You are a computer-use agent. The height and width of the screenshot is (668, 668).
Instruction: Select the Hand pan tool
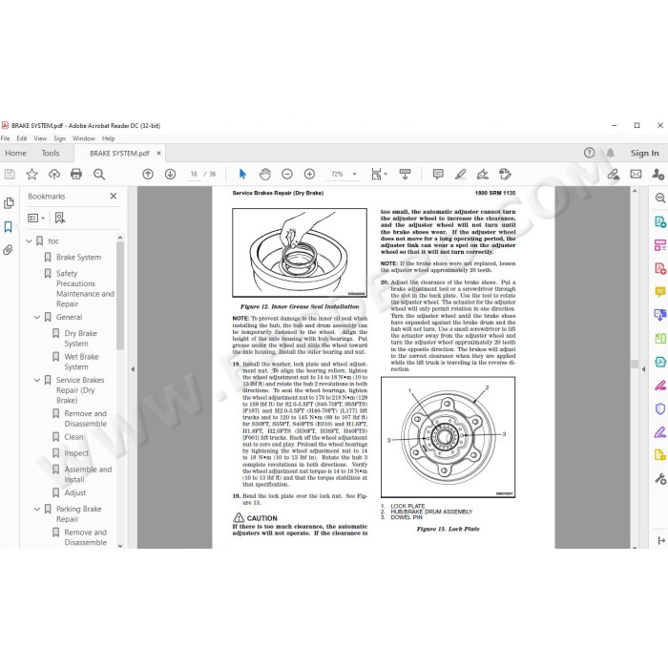[265, 174]
